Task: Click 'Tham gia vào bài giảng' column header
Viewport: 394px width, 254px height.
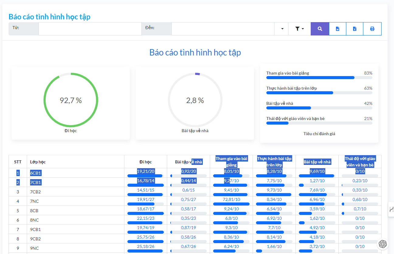Action: [231, 162]
